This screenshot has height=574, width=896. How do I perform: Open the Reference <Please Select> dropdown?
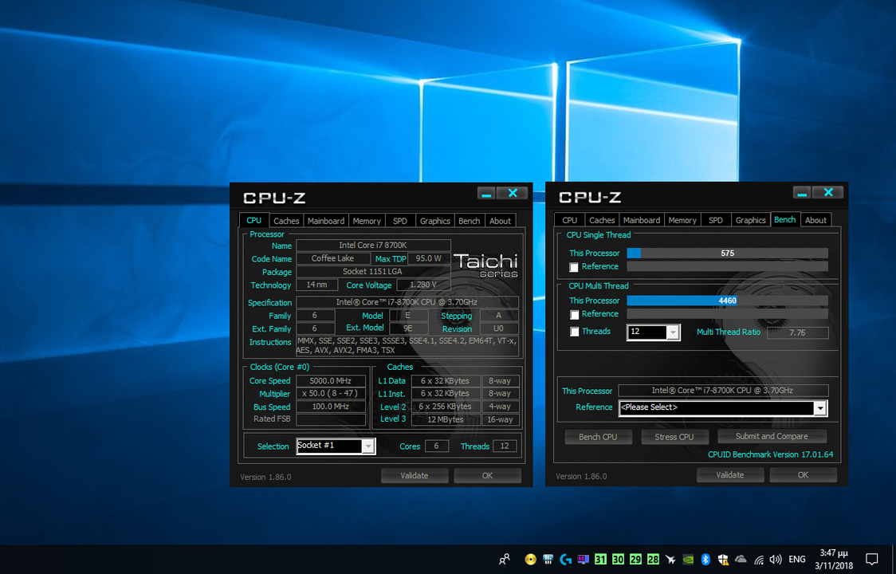(724, 407)
